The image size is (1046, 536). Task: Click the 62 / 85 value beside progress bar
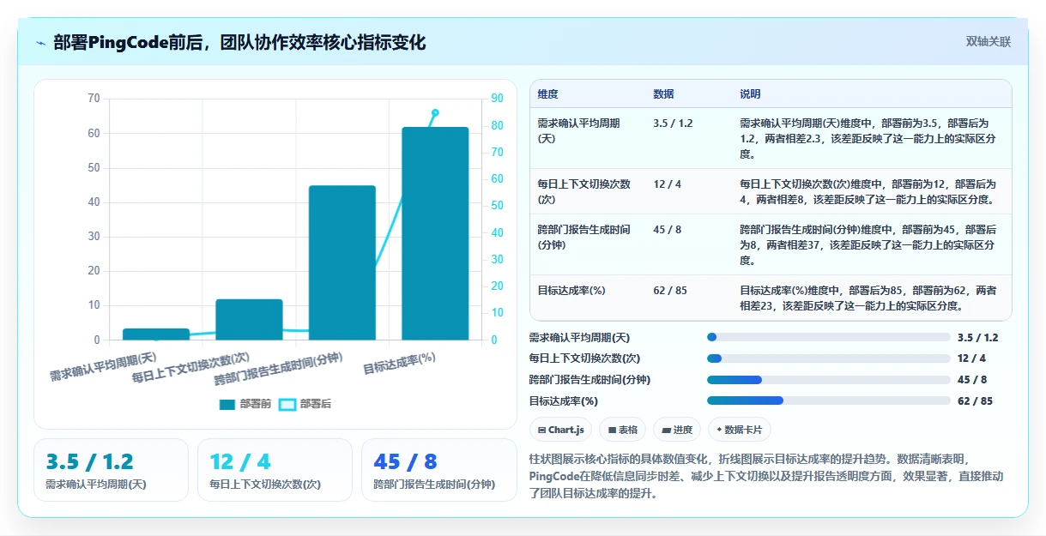[x=975, y=400]
